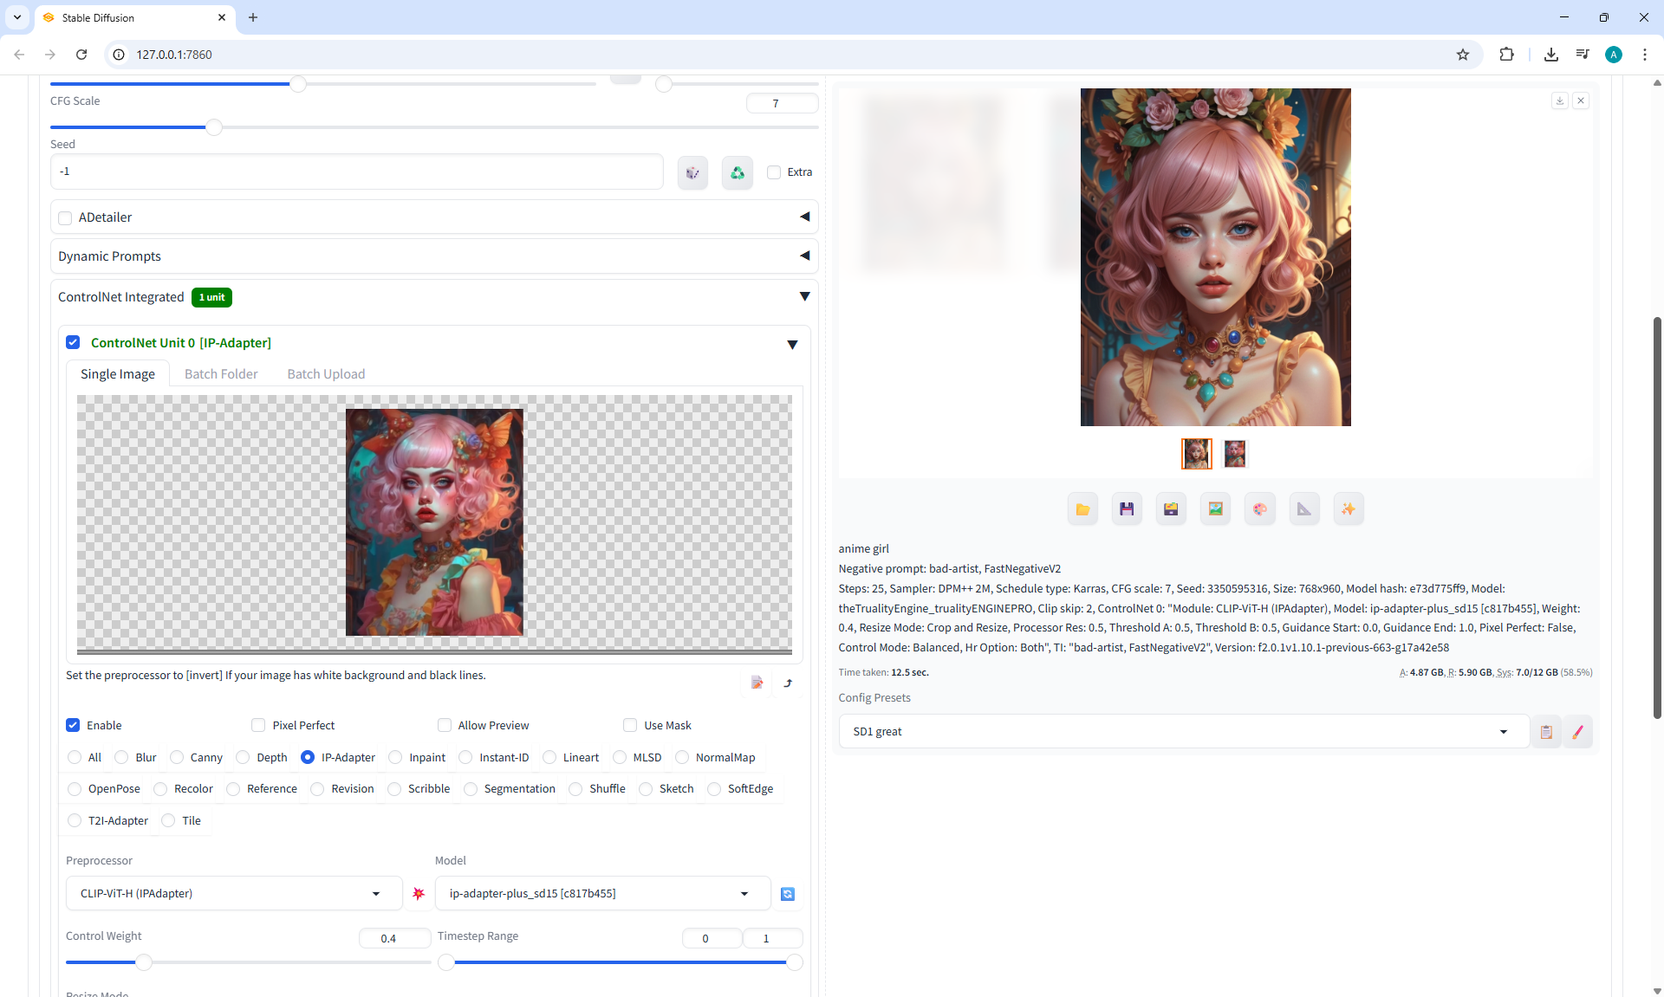Viewport: 1664px width, 997px height.
Task: Click the dice random seed icon
Action: (x=692, y=172)
